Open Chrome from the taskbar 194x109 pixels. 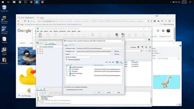click(20, 2)
